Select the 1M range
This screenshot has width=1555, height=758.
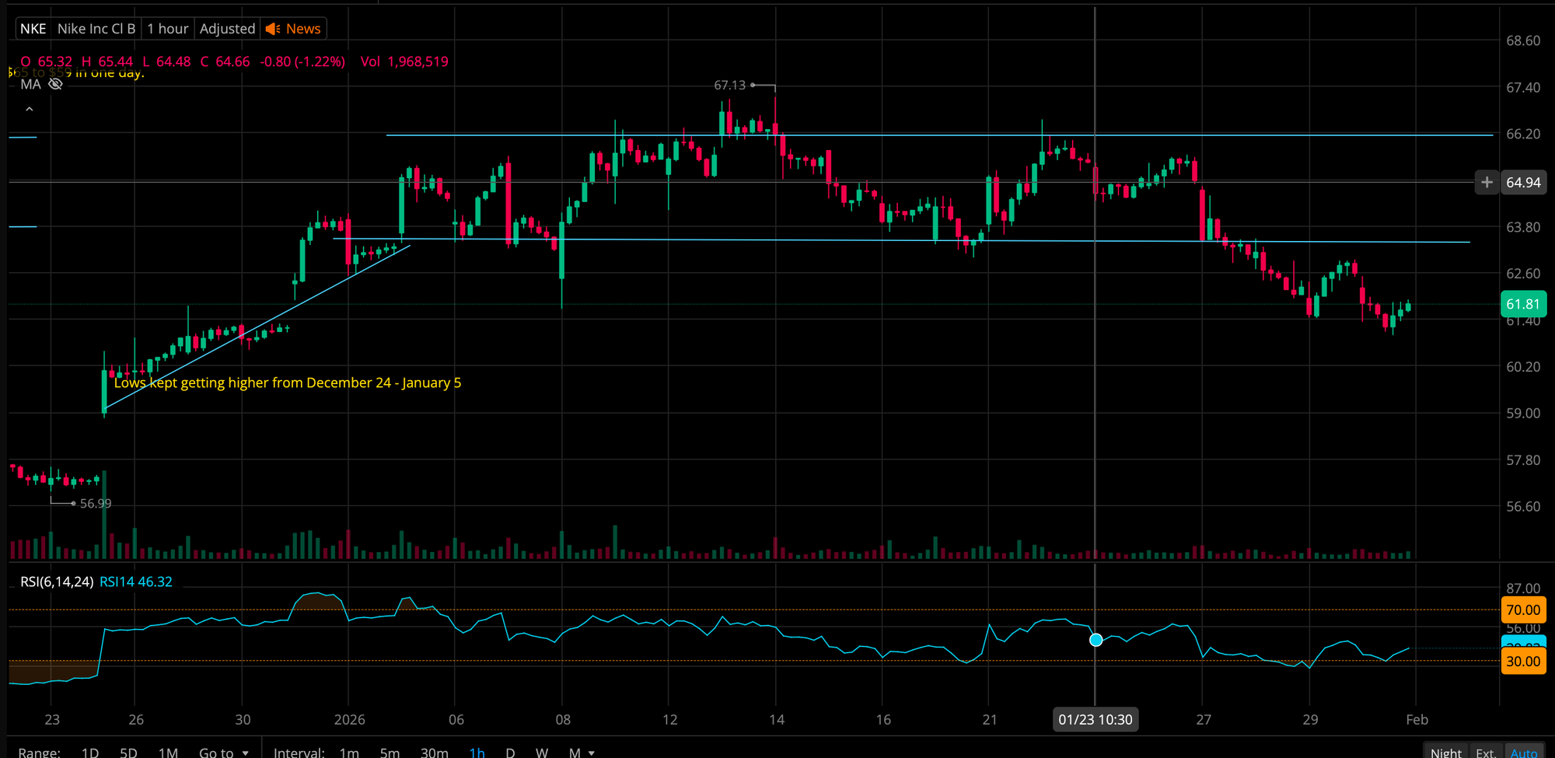click(168, 752)
